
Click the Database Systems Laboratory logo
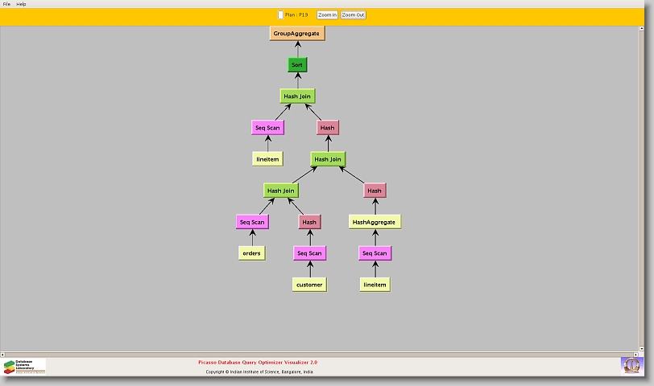(x=24, y=367)
